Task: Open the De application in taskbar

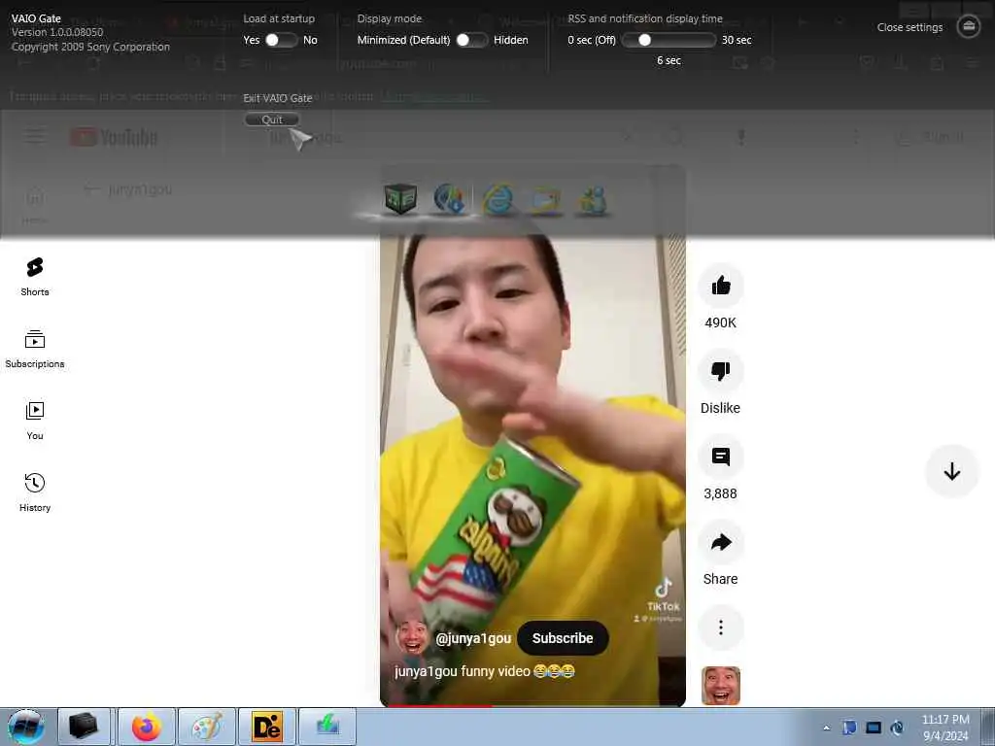Action: tap(266, 727)
